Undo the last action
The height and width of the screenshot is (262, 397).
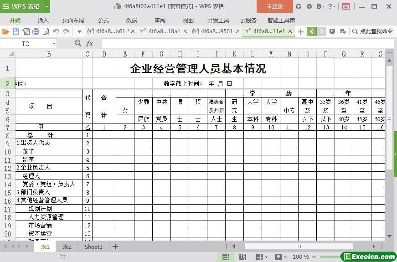(x=56, y=31)
